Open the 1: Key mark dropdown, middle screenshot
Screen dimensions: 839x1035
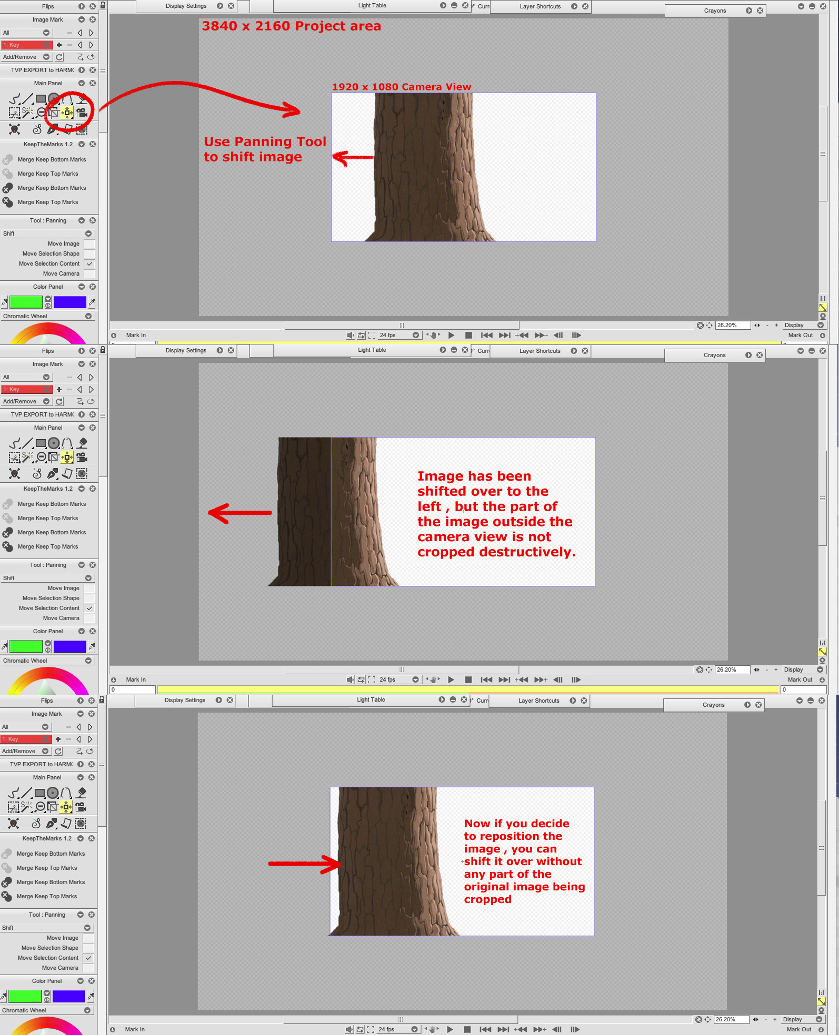26,389
